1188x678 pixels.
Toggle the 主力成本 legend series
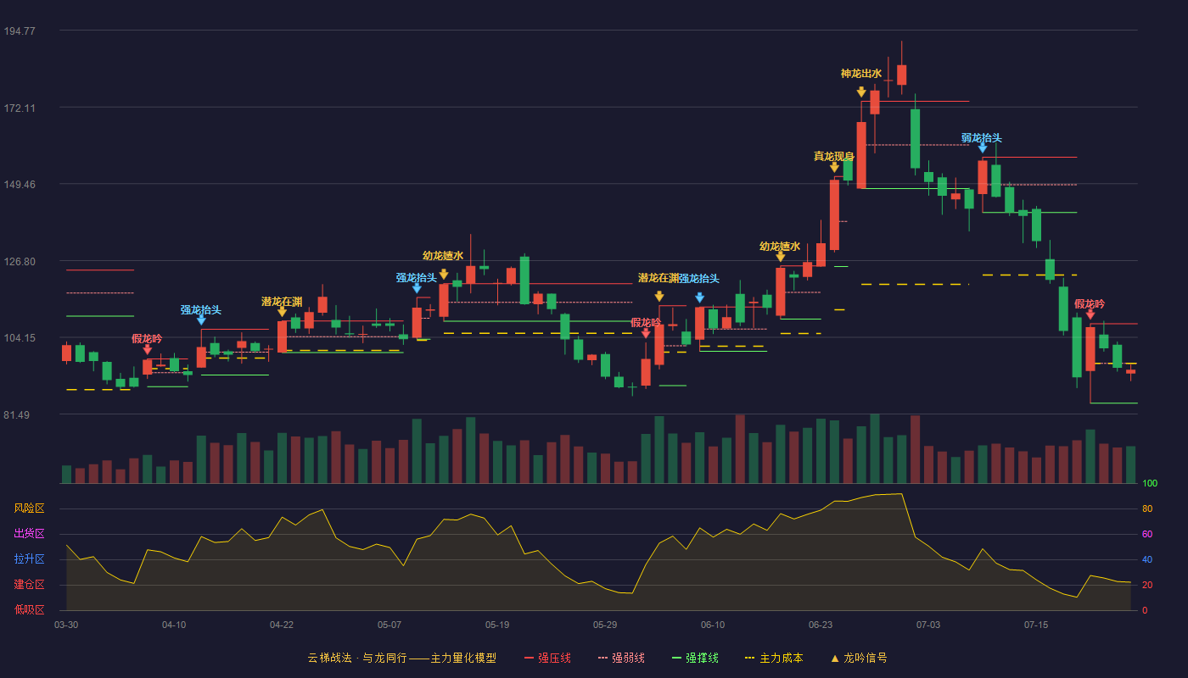click(774, 658)
